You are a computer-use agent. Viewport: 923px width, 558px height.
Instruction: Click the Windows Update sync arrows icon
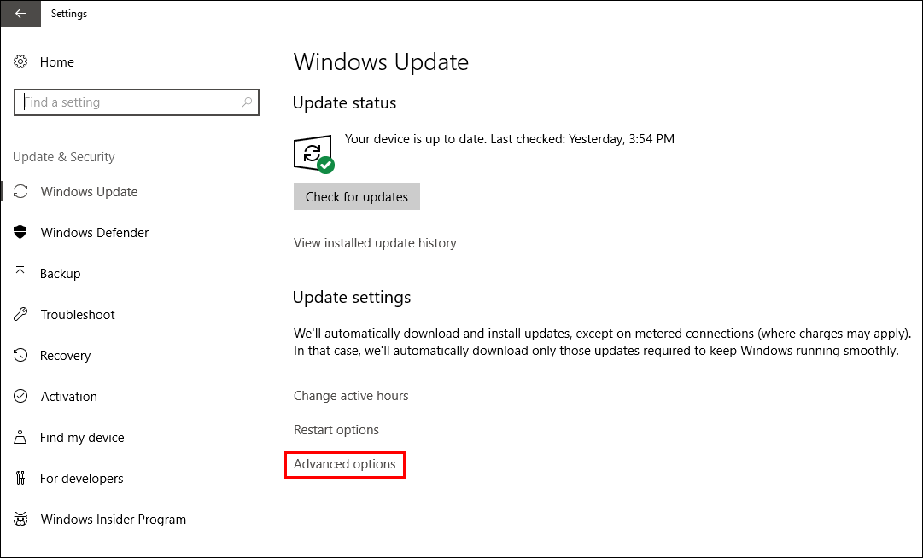point(20,192)
